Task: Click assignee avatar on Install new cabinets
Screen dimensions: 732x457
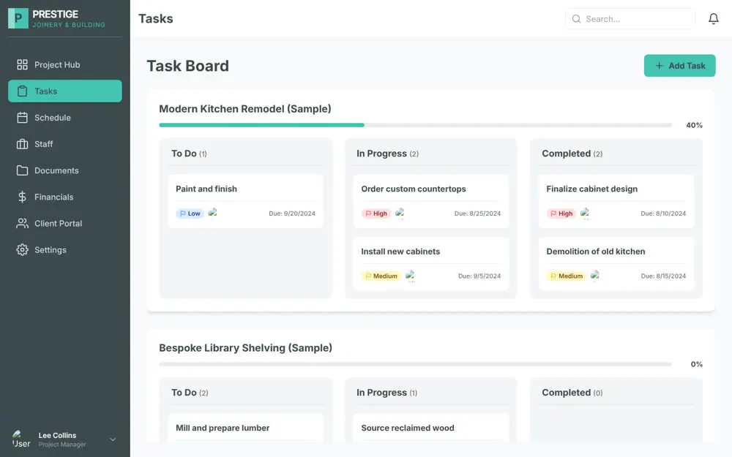Action: [410, 276]
